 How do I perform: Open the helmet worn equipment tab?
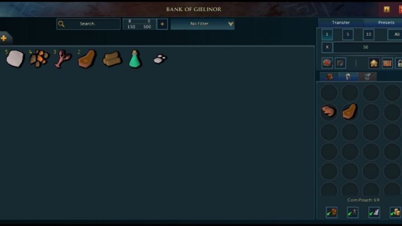348,76
